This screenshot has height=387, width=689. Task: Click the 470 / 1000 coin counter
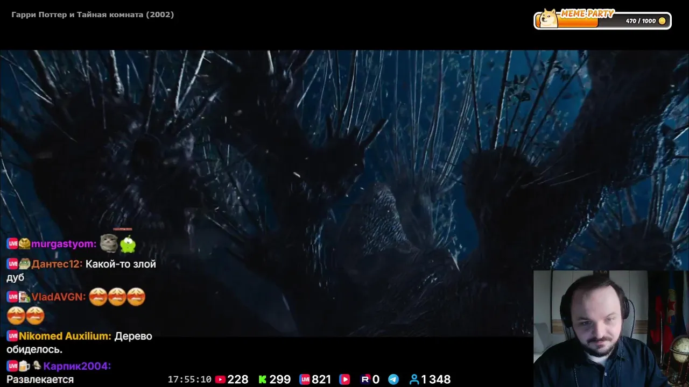641,21
